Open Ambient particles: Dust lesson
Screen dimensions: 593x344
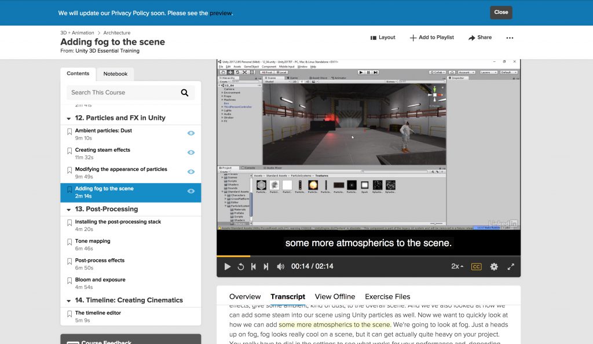[x=103, y=131]
